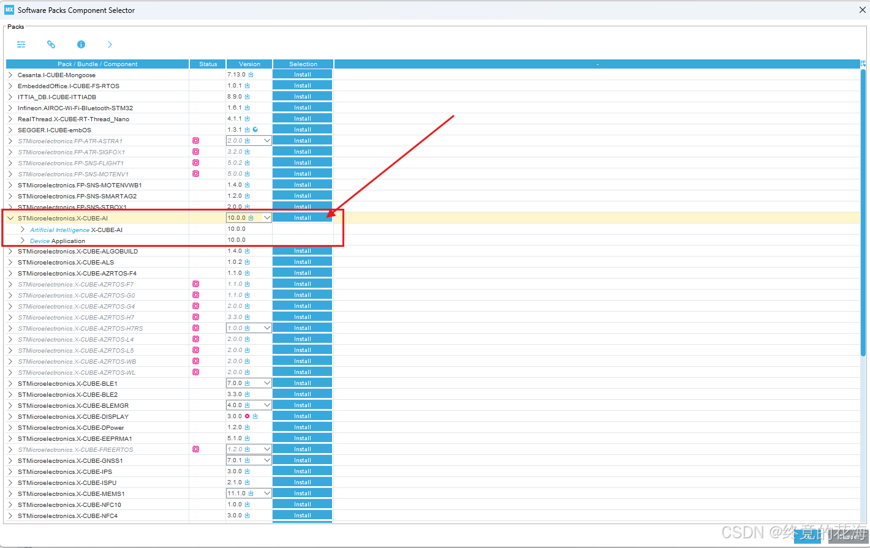Open version dropdown for X-CUBE-BLE1
Viewport: 870px width, 548px height.
(x=267, y=383)
